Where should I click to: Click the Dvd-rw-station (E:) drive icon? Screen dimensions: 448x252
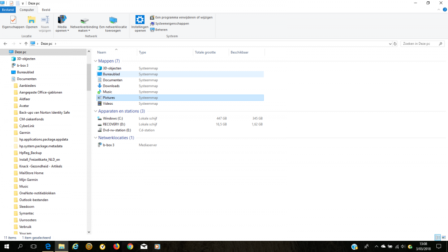point(99,130)
